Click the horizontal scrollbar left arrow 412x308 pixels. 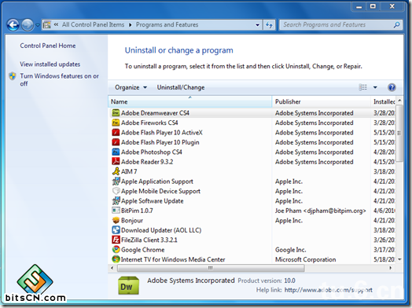click(x=112, y=268)
